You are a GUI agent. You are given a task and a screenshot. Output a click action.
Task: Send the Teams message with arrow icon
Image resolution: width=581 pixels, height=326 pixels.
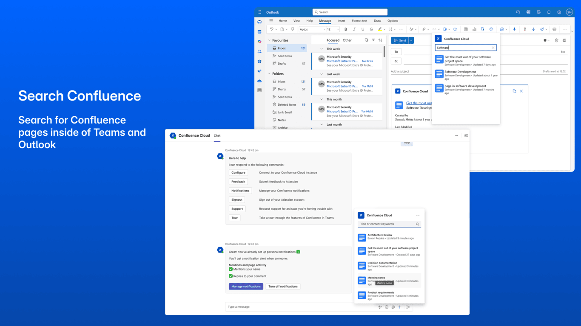(x=408, y=307)
